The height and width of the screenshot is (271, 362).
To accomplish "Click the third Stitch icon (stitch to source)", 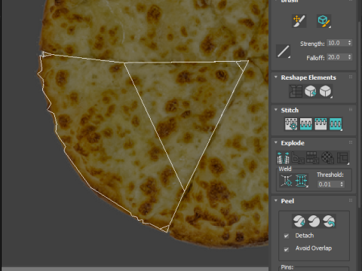I will tap(321, 124).
